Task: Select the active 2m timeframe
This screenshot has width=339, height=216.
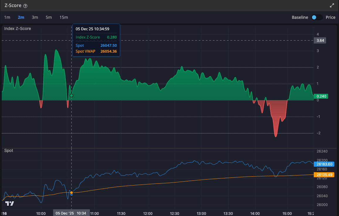Action: tap(21, 17)
